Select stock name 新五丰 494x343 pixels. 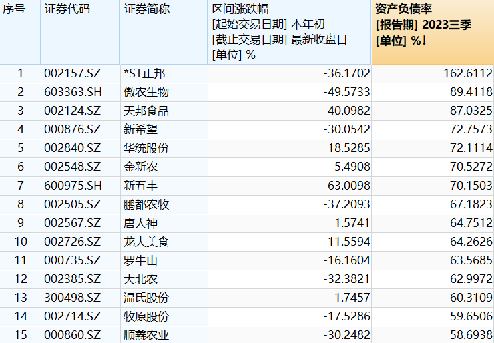(x=140, y=186)
